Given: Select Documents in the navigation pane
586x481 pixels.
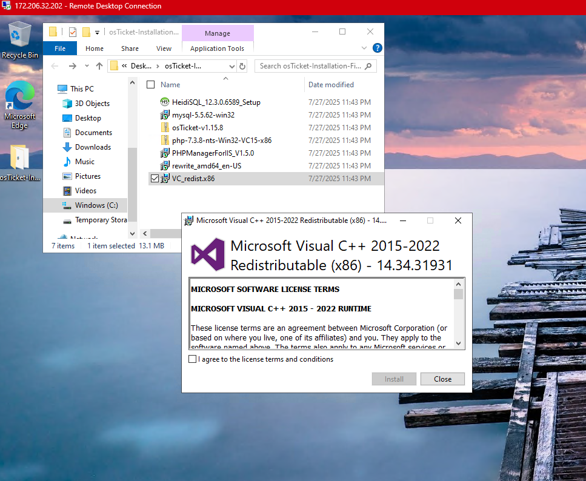Looking at the screenshot, I should pyautogui.click(x=93, y=133).
